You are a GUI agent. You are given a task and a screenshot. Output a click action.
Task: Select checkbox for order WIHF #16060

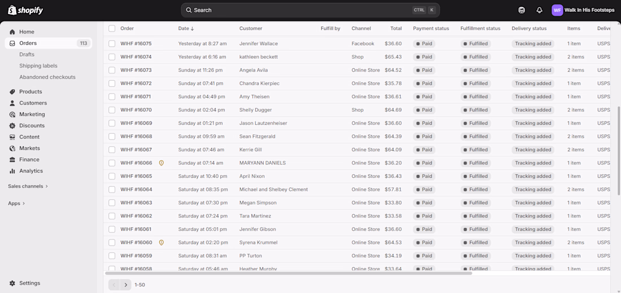point(112,242)
